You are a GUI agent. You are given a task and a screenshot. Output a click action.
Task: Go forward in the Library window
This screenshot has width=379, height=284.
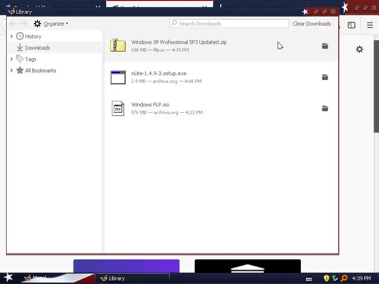(x=24, y=24)
